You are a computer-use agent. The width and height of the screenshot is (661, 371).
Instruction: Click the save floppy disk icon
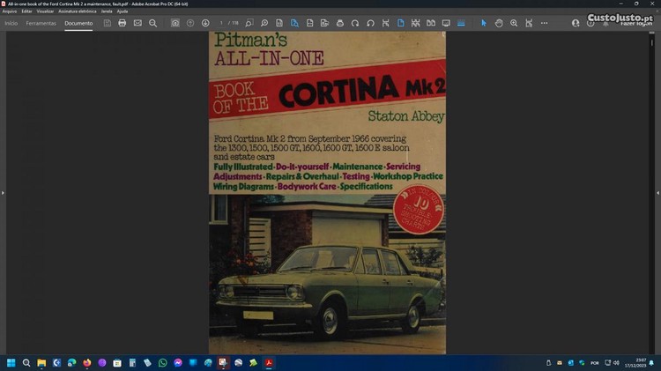click(108, 23)
